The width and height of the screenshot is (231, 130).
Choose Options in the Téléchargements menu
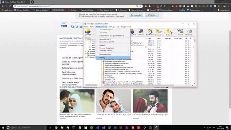point(113,58)
